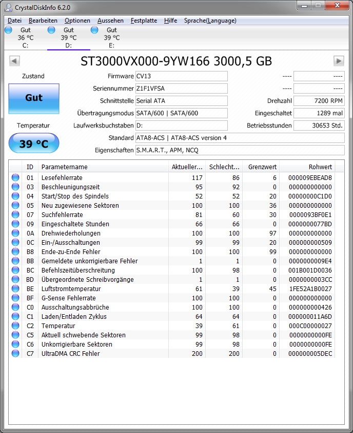Viewport: 353px width, 433px height.
Task: Click raw value 0000093BF0E1
Action: 310,214
